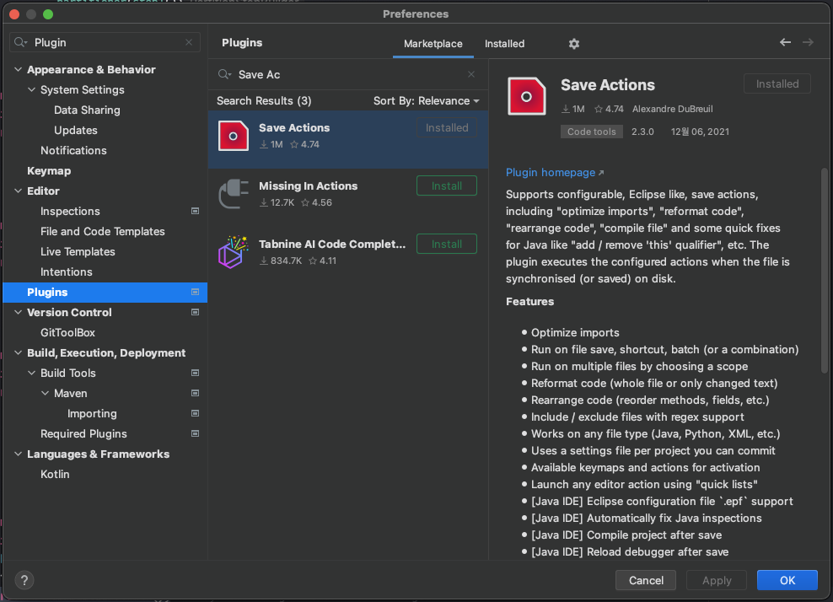Viewport: 833px width, 602px height.
Task: Select the Plugins item in settings tree
Action: 105,293
